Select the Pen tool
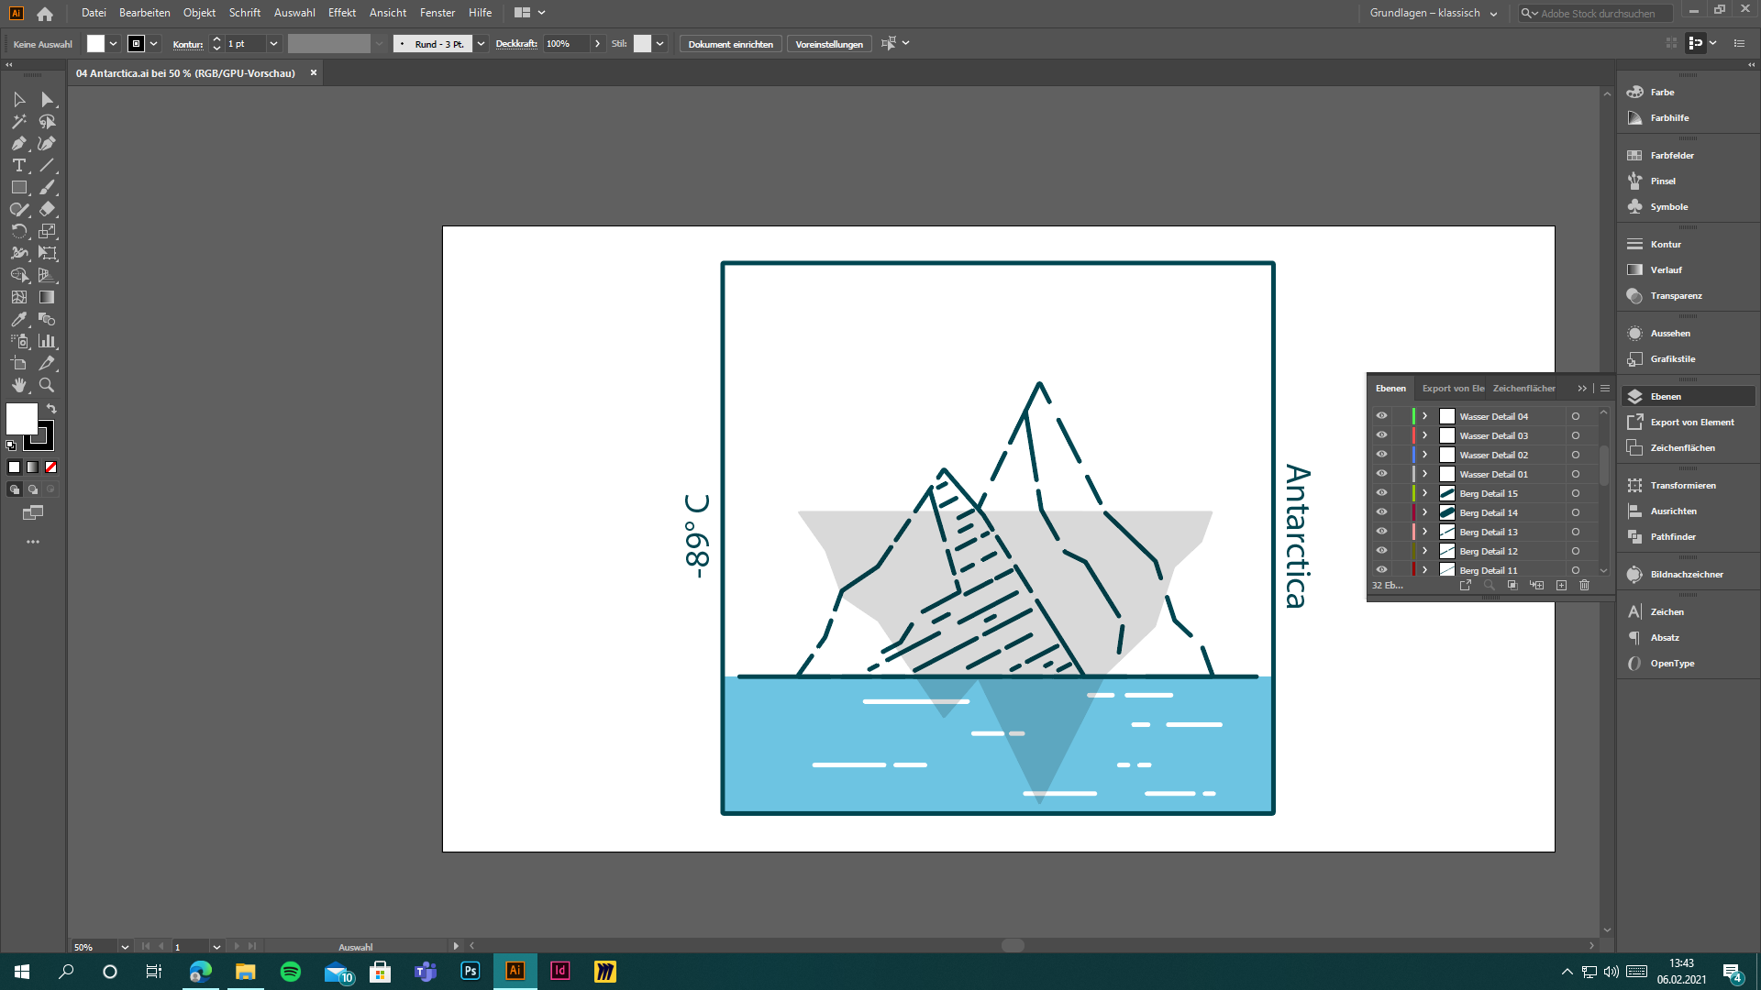Image resolution: width=1761 pixels, height=990 pixels. coord(19,143)
